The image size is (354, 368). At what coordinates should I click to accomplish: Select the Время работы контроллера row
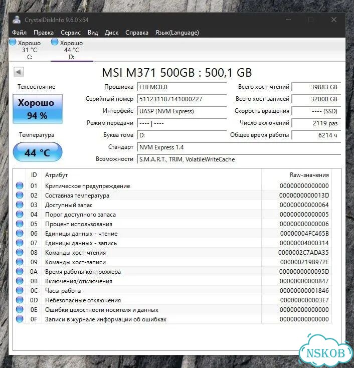[172, 272]
